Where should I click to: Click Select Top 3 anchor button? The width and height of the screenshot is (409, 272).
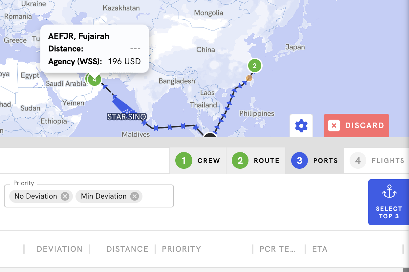(389, 202)
